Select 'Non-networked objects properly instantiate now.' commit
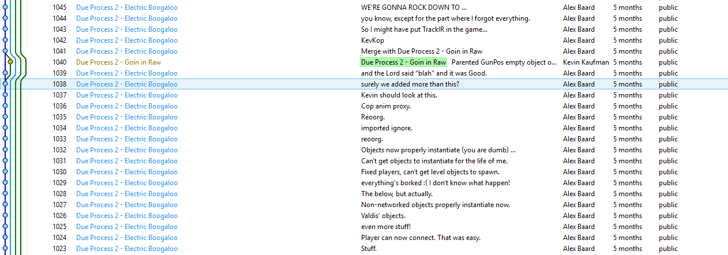 click(x=436, y=205)
